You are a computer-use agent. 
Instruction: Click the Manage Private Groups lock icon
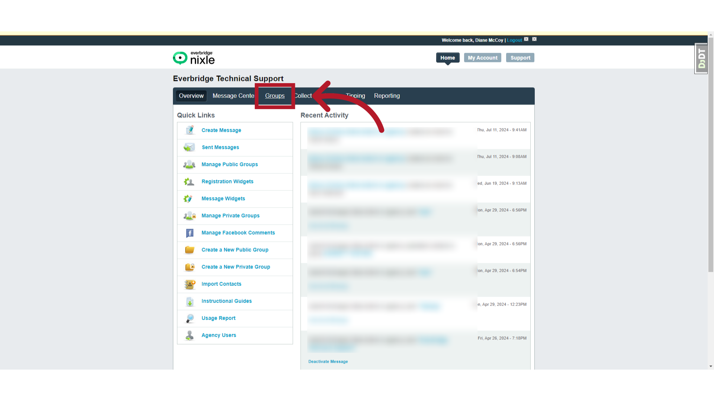[190, 215]
